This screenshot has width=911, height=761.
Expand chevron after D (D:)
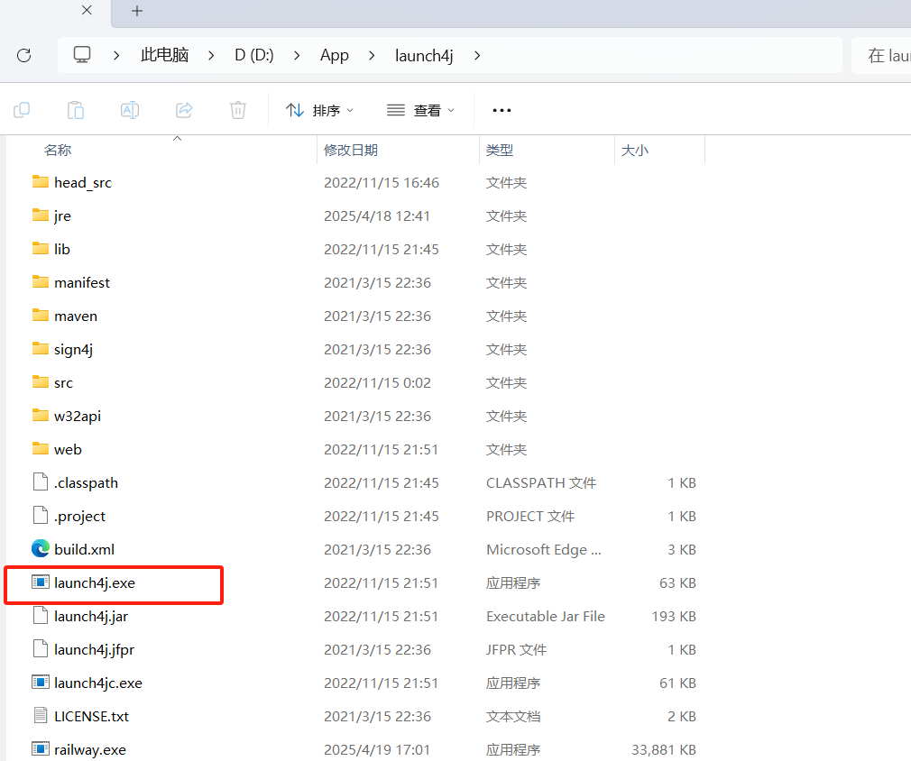coord(297,56)
